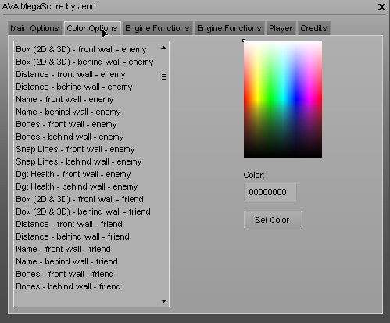390x323 pixels.
Task: Click the Set Color button
Action: [273, 220]
